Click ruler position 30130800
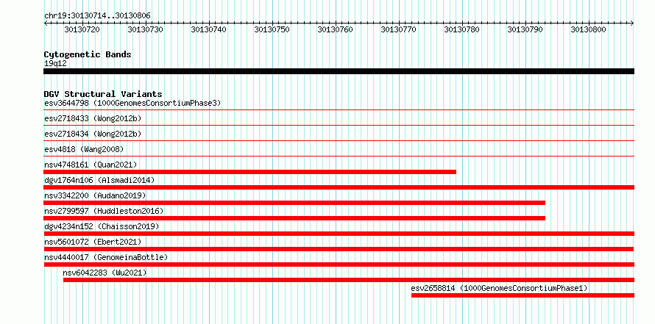The width and height of the screenshot is (655, 324). coord(589,29)
